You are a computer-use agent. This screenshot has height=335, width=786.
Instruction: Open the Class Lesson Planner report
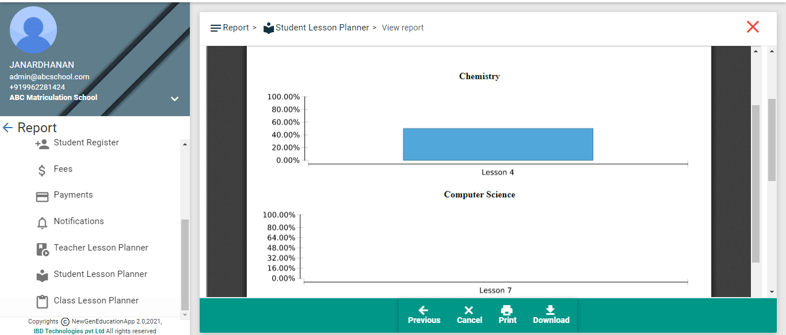(96, 301)
